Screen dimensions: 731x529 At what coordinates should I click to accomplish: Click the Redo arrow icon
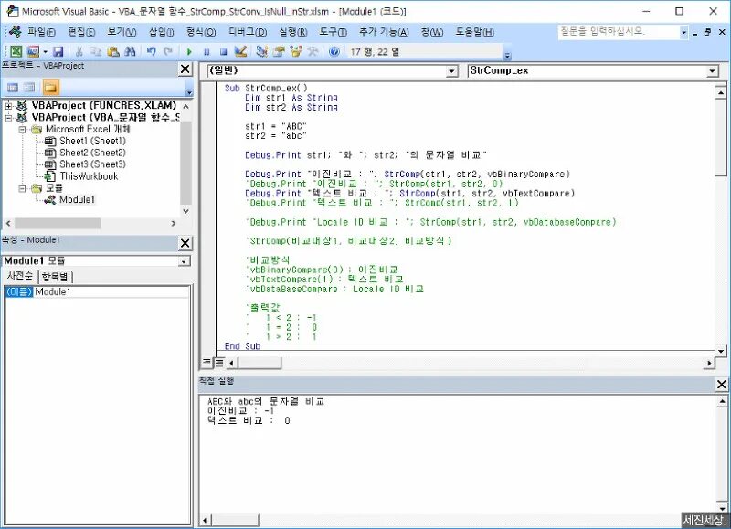tap(168, 51)
